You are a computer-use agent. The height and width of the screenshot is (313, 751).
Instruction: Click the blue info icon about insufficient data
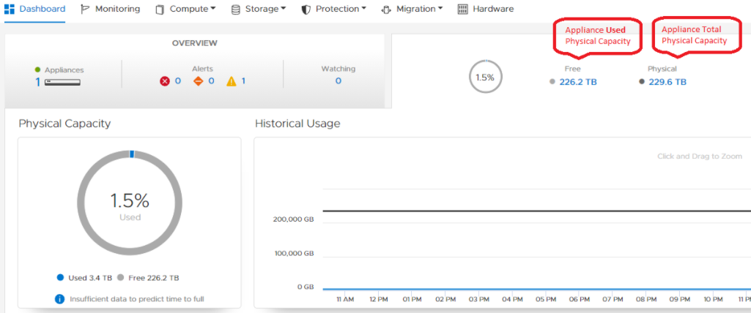pyautogui.click(x=60, y=298)
